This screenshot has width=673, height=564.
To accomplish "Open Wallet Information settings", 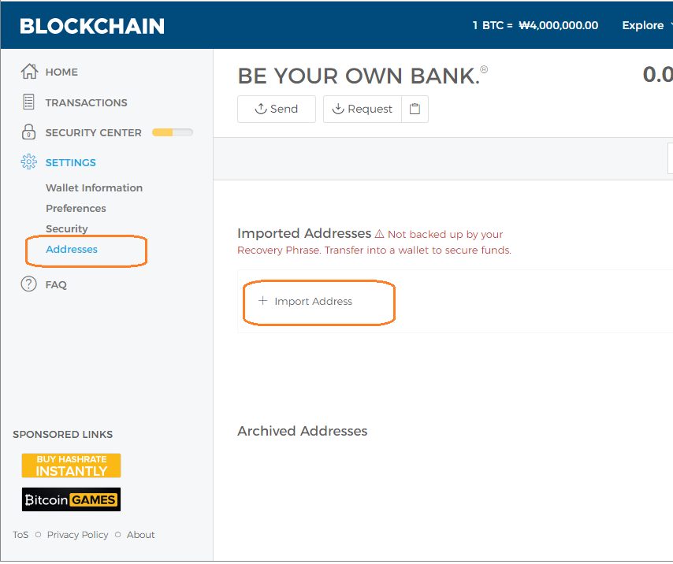I will pyautogui.click(x=94, y=187).
